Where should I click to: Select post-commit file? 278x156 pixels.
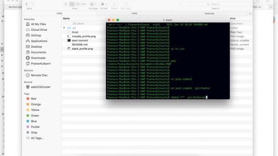pyautogui.click(x=80, y=40)
